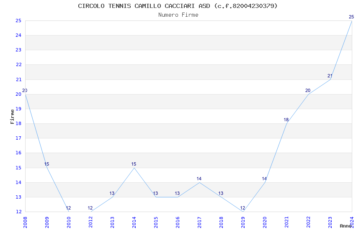
Task: Click the data label 13 for 2013
Action: pos(112,193)
